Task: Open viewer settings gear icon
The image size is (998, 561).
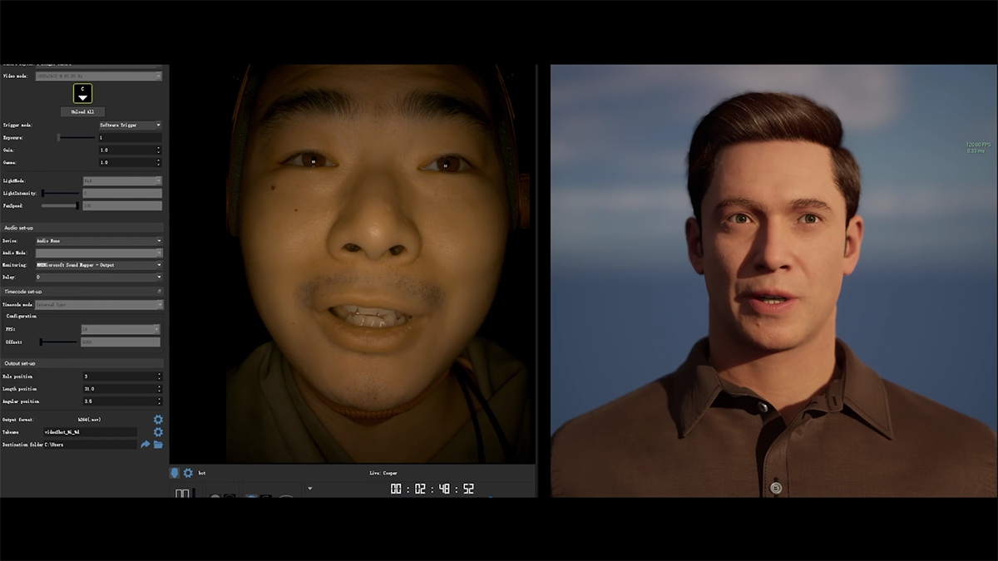Action: pyautogui.click(x=188, y=473)
